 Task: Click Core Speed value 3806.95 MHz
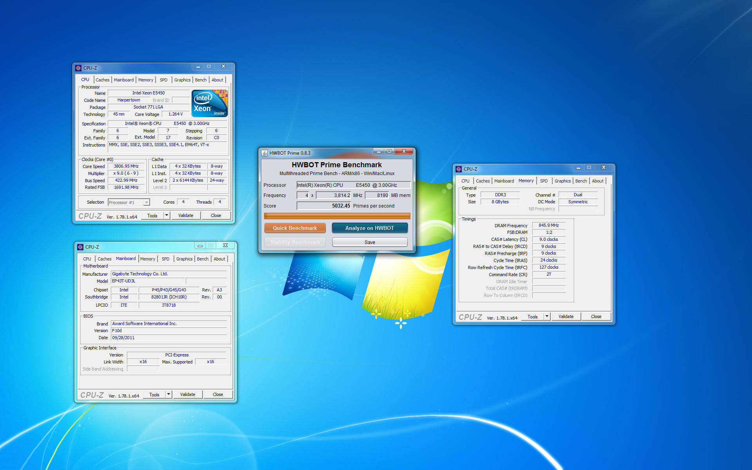pos(126,166)
